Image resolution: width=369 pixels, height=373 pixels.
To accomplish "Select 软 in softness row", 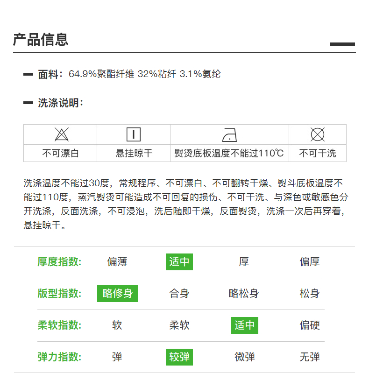I will (x=117, y=325).
